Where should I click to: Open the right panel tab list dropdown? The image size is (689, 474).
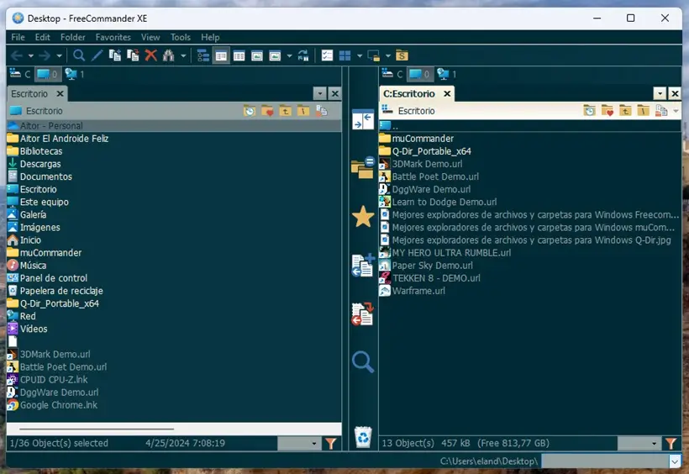click(x=660, y=93)
